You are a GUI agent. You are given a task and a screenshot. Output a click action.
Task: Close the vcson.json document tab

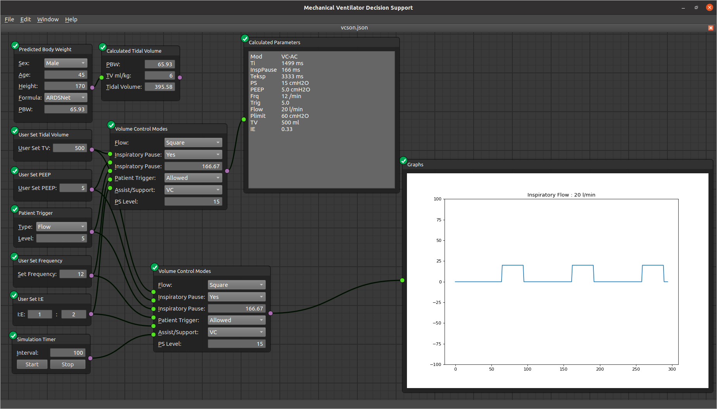[x=711, y=28]
